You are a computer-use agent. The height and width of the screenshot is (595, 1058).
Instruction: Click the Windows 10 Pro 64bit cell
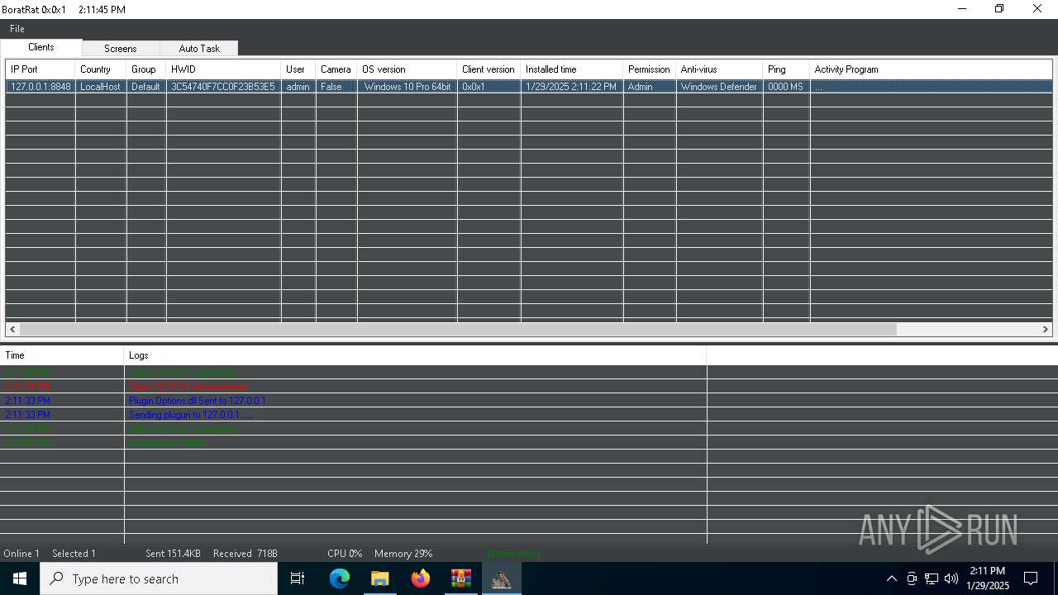point(407,87)
